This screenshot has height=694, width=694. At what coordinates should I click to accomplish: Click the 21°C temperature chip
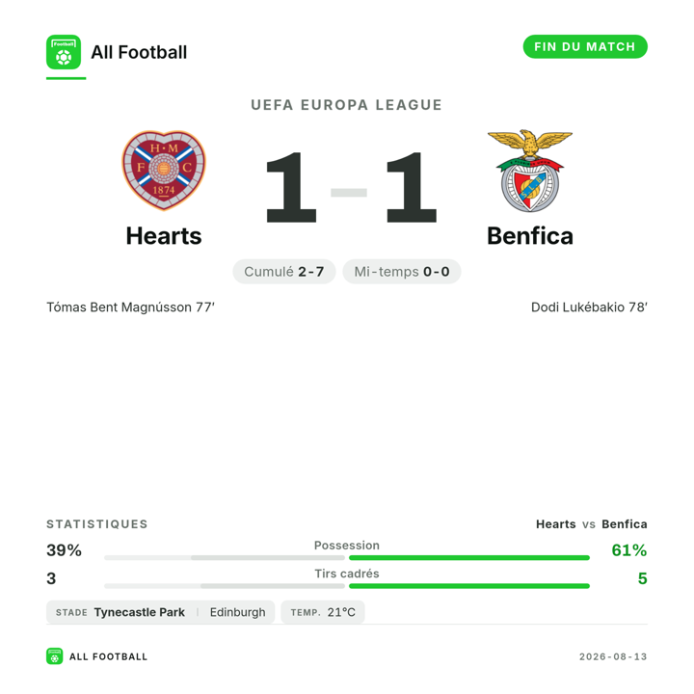[323, 612]
